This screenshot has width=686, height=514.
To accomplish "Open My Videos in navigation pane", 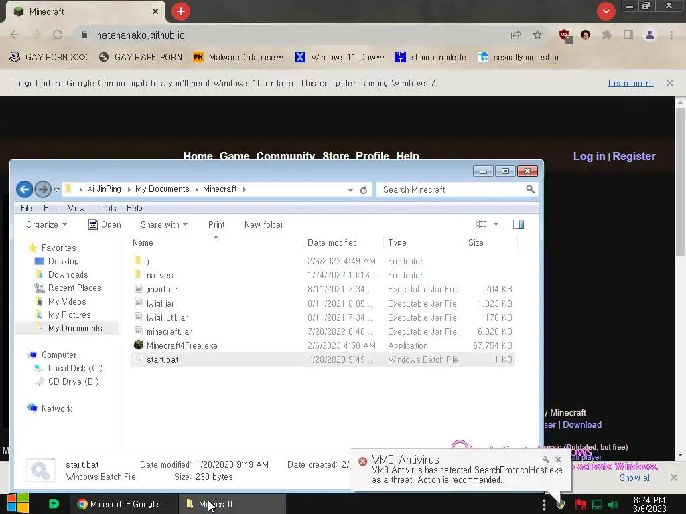I will click(67, 302).
